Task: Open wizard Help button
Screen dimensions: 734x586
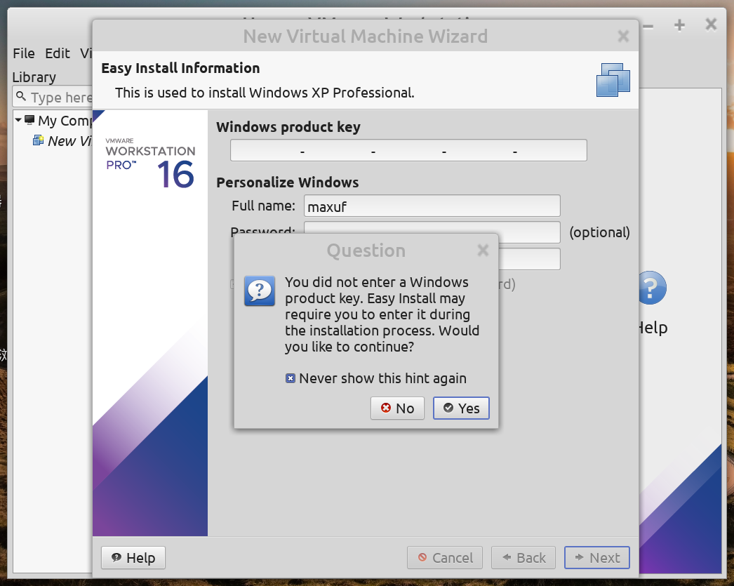Action: point(133,557)
